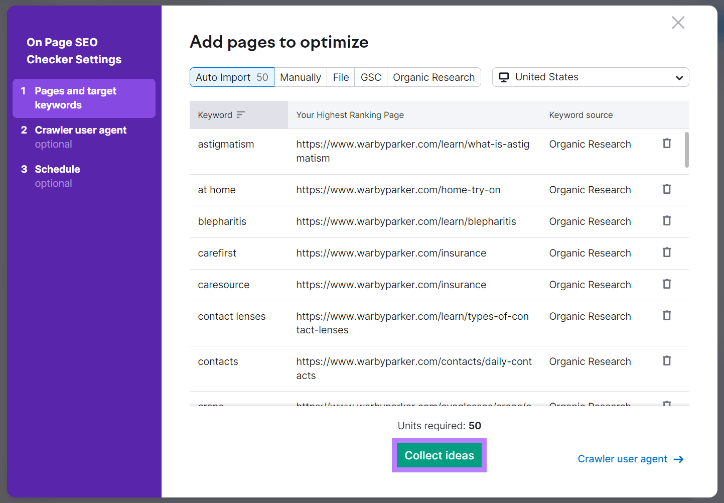Remove the 'at home' keyword entry
The width and height of the screenshot is (724, 503).
point(667,189)
